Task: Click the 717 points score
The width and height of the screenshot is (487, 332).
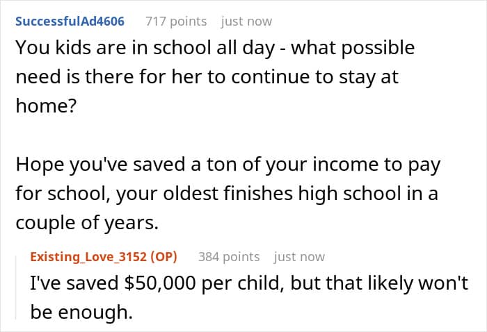Action: tap(176, 21)
